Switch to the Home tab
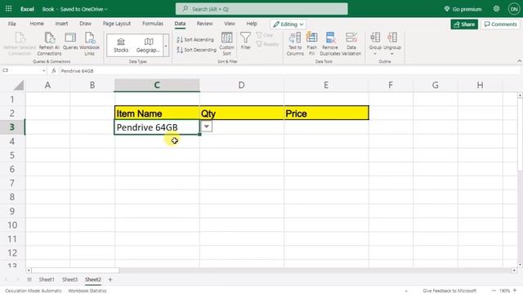 coord(37,24)
